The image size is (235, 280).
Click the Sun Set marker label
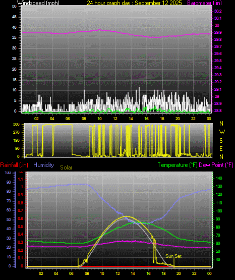pos(173,256)
